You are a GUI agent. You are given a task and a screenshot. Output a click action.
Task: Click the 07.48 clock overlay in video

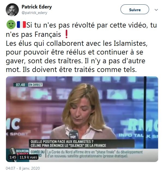(x=20, y=85)
